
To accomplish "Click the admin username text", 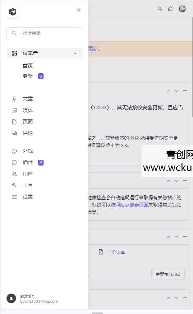I will click(x=27, y=296).
